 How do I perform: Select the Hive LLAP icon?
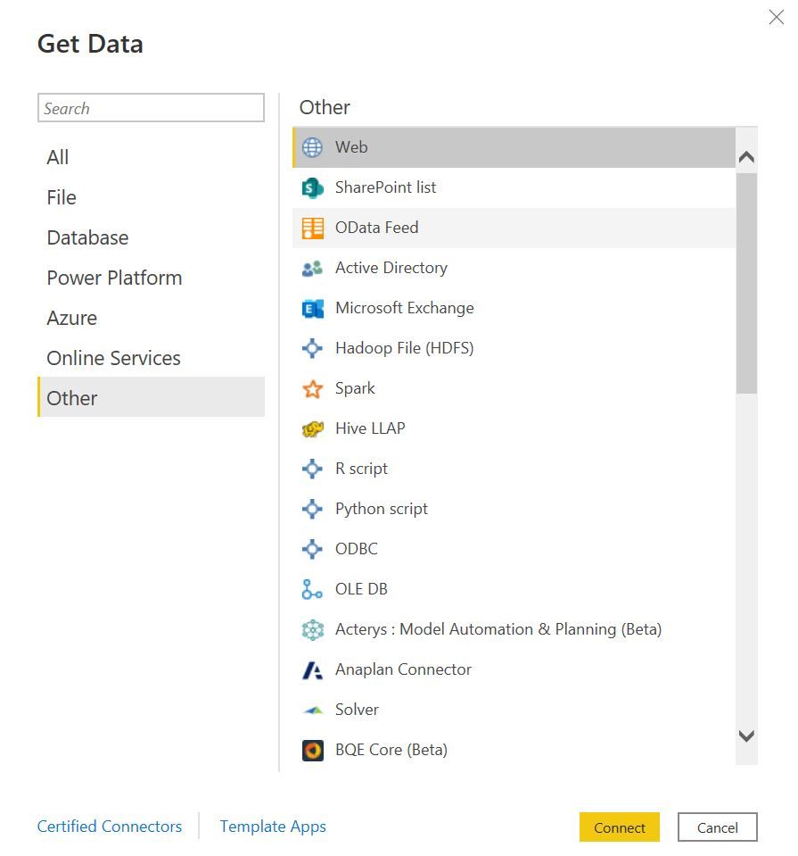312,428
